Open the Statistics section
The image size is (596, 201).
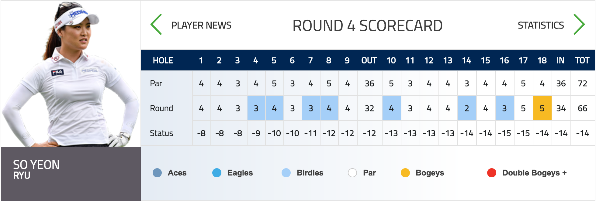tap(541, 25)
